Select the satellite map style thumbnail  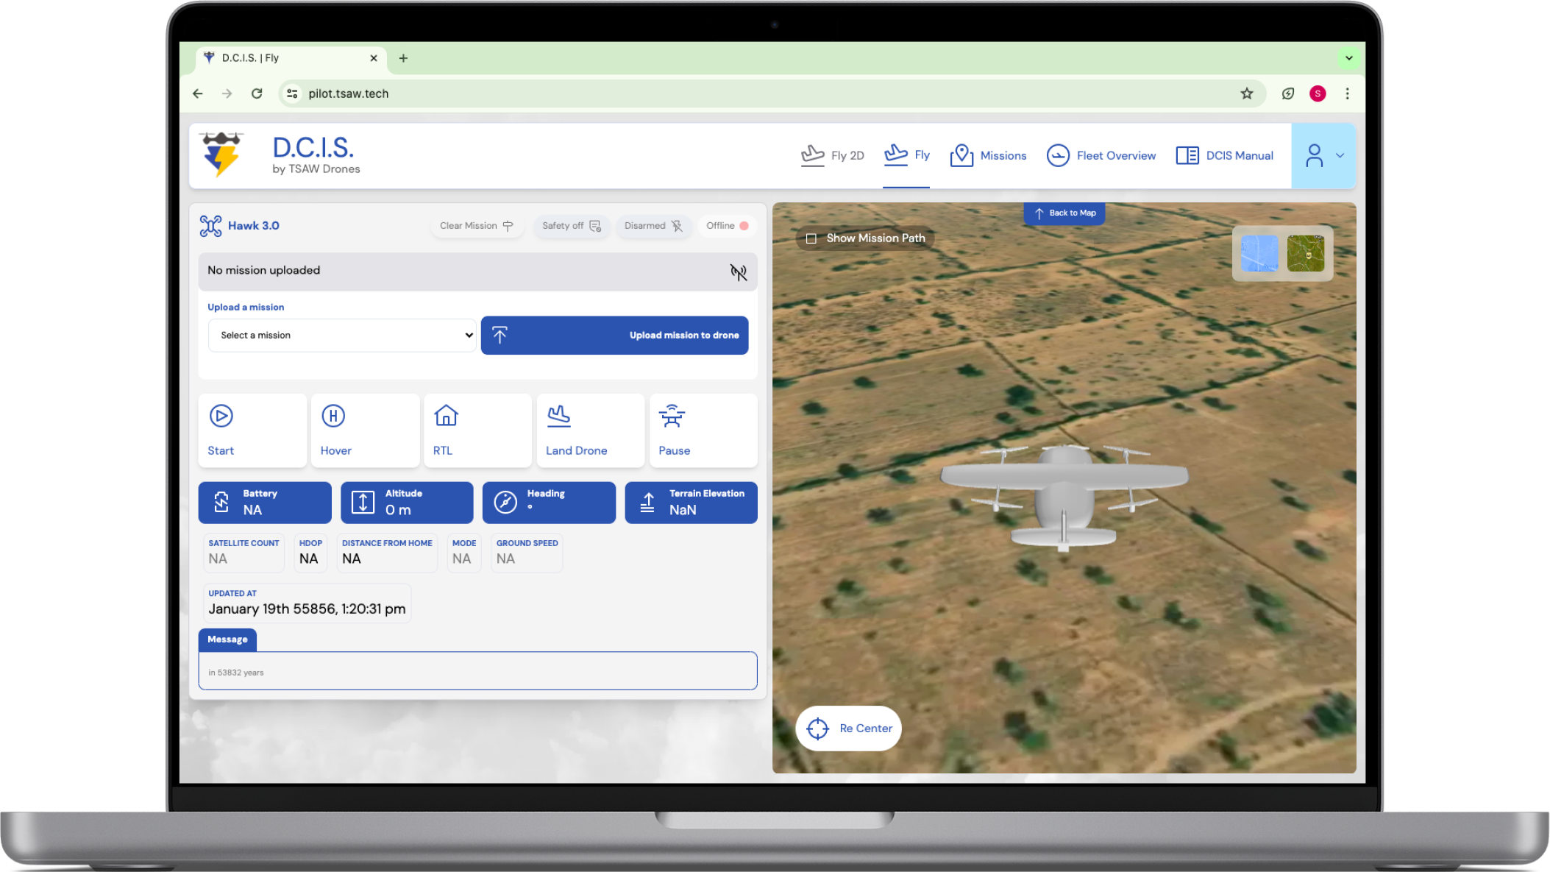click(1305, 253)
